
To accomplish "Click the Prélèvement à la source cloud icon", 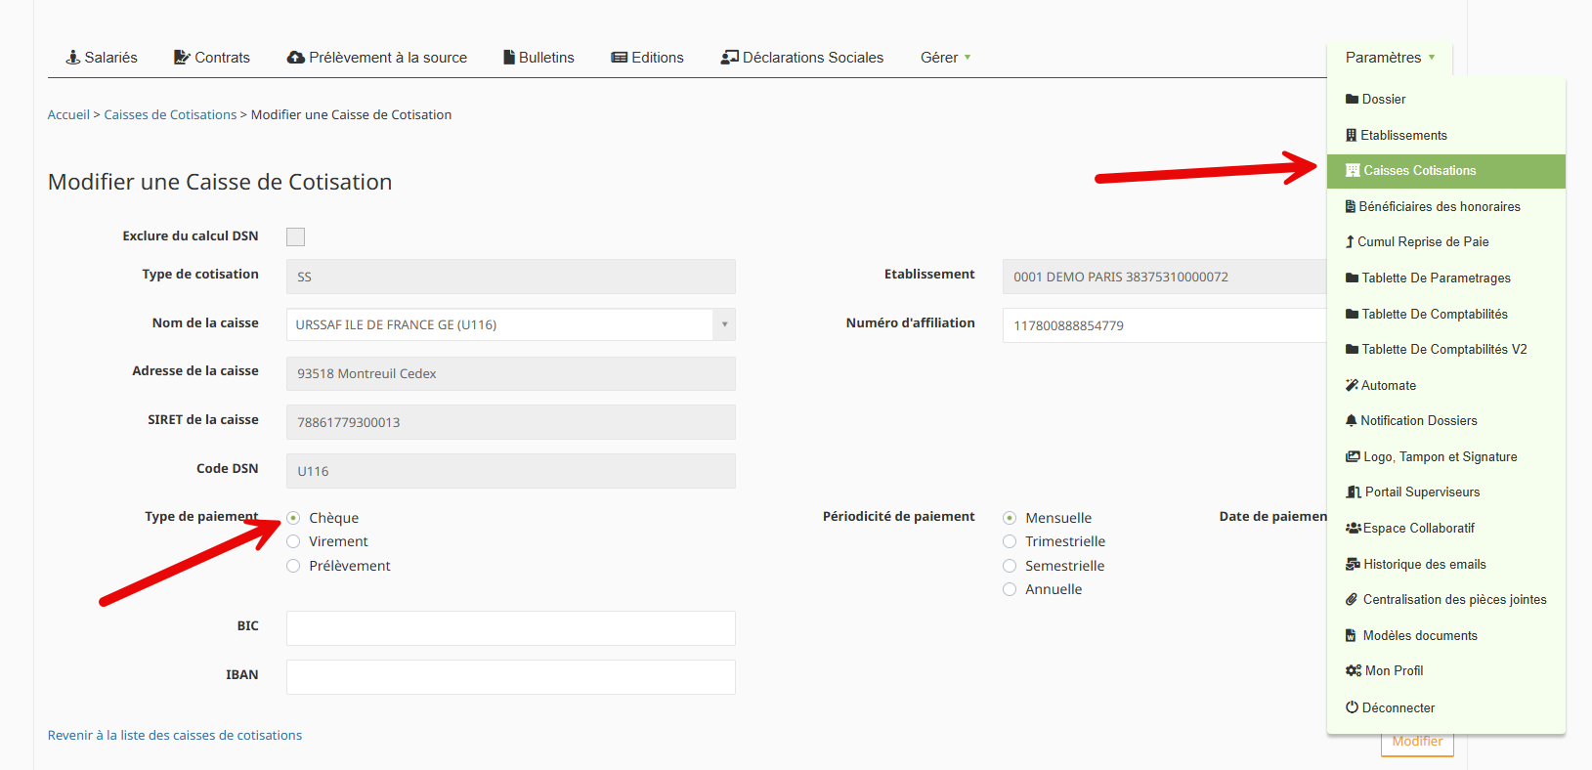I will click(x=296, y=58).
